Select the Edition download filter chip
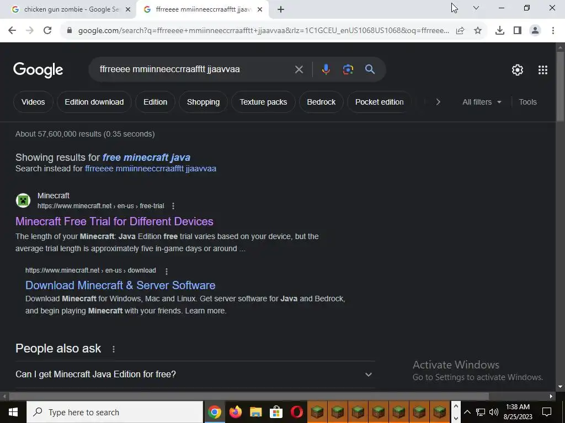Viewport: 565px width, 423px height. point(94,102)
